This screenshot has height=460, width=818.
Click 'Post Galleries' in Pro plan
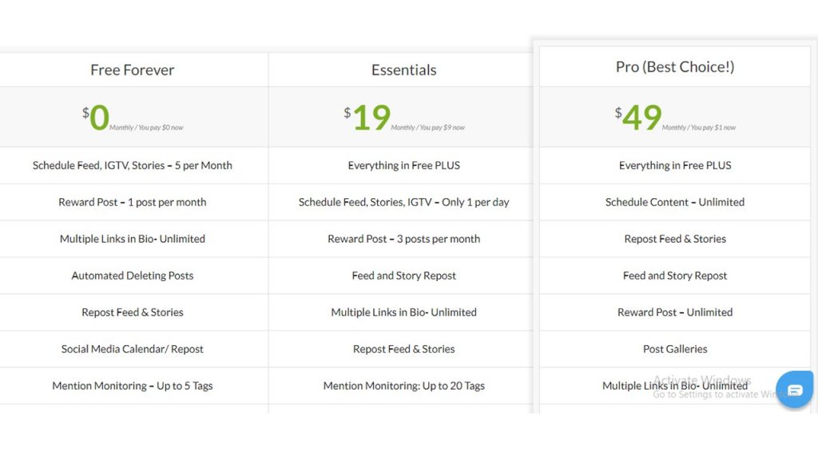(x=674, y=349)
